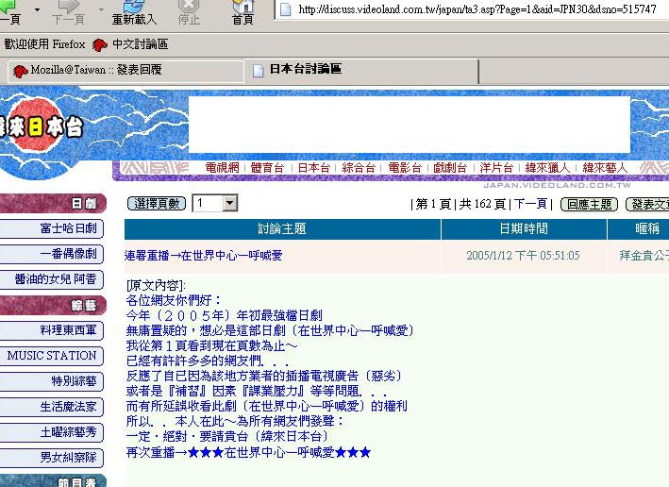The height and width of the screenshot is (487, 669).
Task: Open 生活魔法家 sidebar item
Action: (x=51, y=407)
